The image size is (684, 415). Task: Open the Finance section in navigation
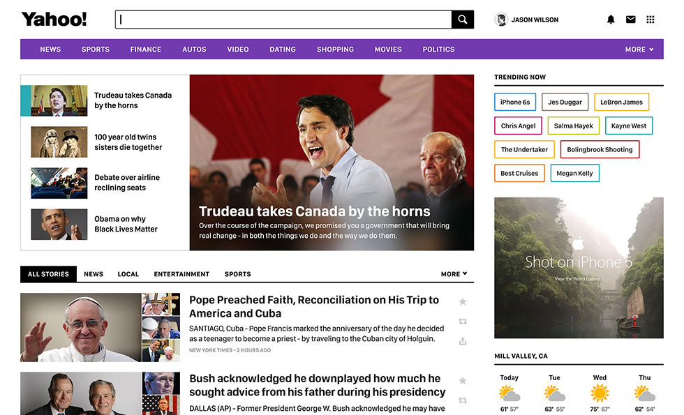(x=145, y=50)
